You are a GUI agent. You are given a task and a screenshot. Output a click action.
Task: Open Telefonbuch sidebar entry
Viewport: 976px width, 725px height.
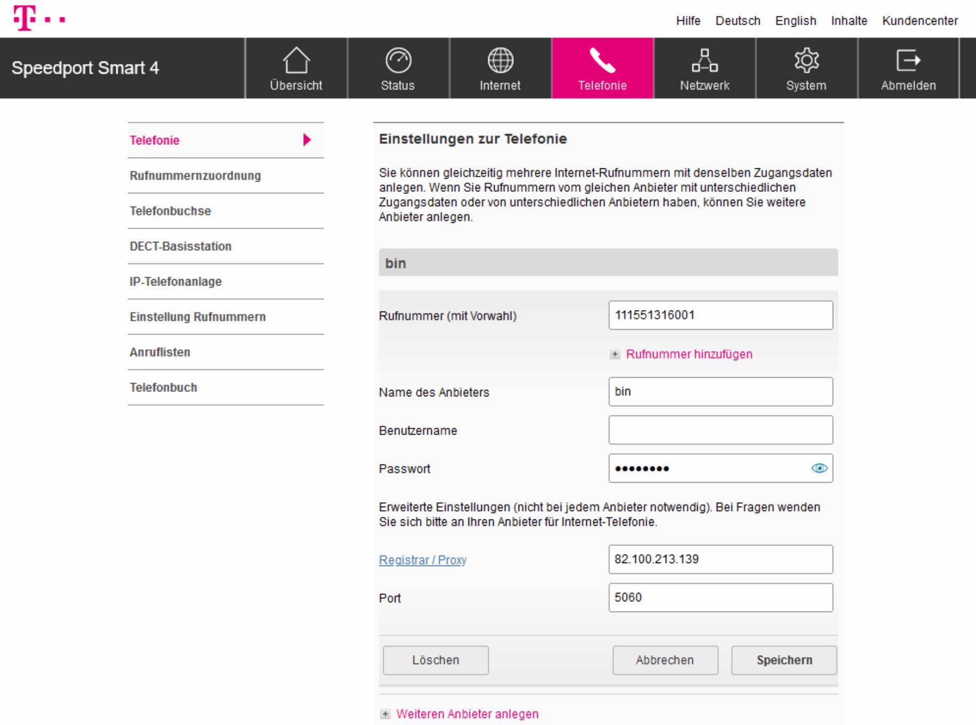tap(226, 387)
